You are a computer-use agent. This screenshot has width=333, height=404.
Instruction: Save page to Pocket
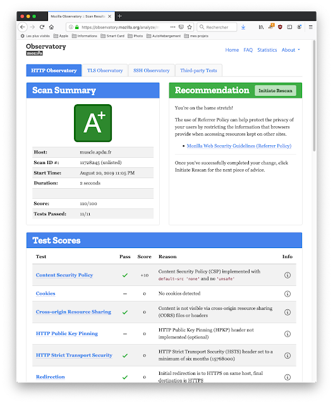click(x=181, y=27)
